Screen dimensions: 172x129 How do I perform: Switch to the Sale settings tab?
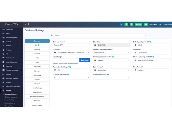[x=37, y=58]
